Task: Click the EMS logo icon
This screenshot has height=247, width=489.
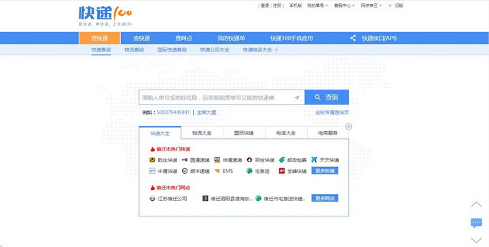Action: point(217,171)
